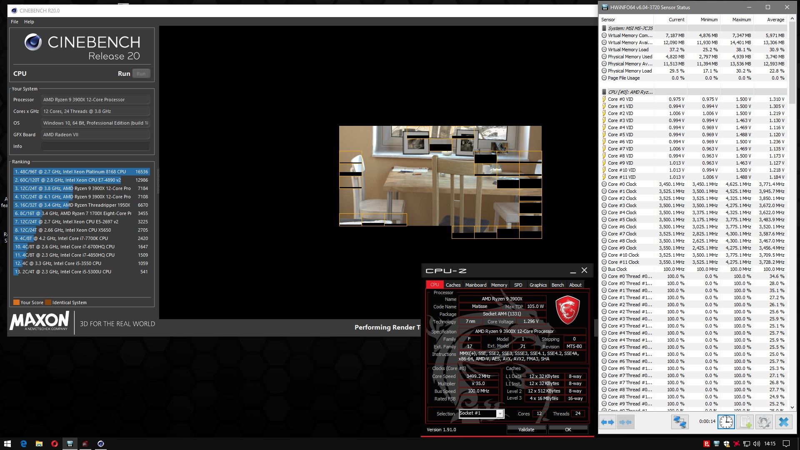Open HWiNFO sensor settings gear
This screenshot has width=800, height=450.
pyautogui.click(x=764, y=422)
